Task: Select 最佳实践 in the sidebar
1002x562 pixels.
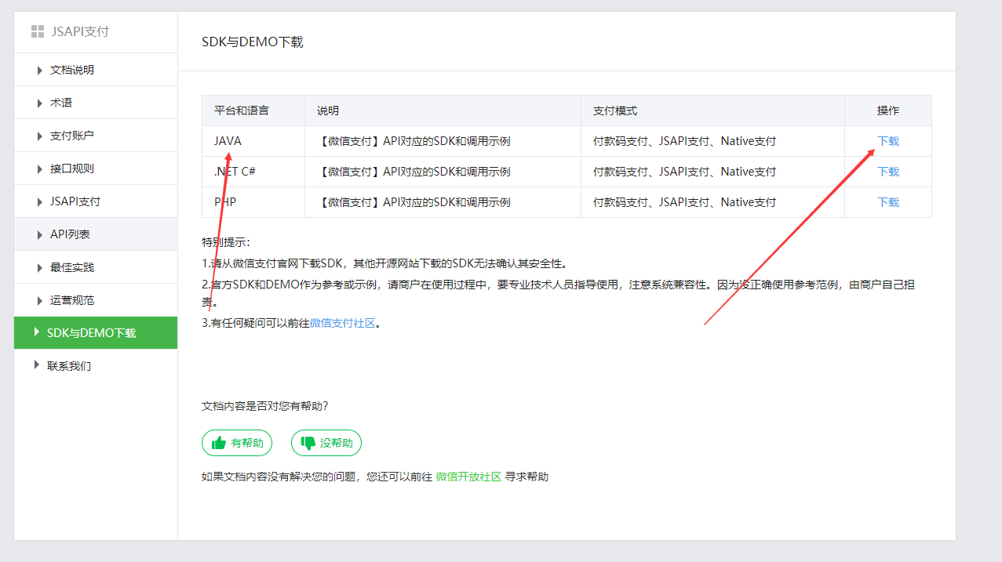Action: coord(96,267)
